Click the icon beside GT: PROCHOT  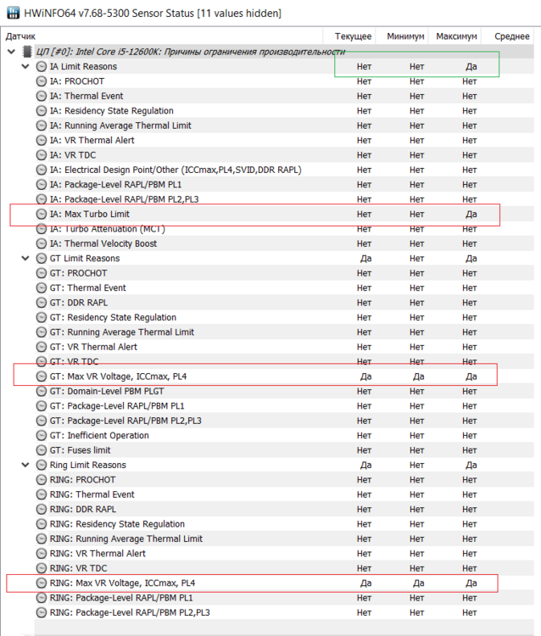(42, 273)
